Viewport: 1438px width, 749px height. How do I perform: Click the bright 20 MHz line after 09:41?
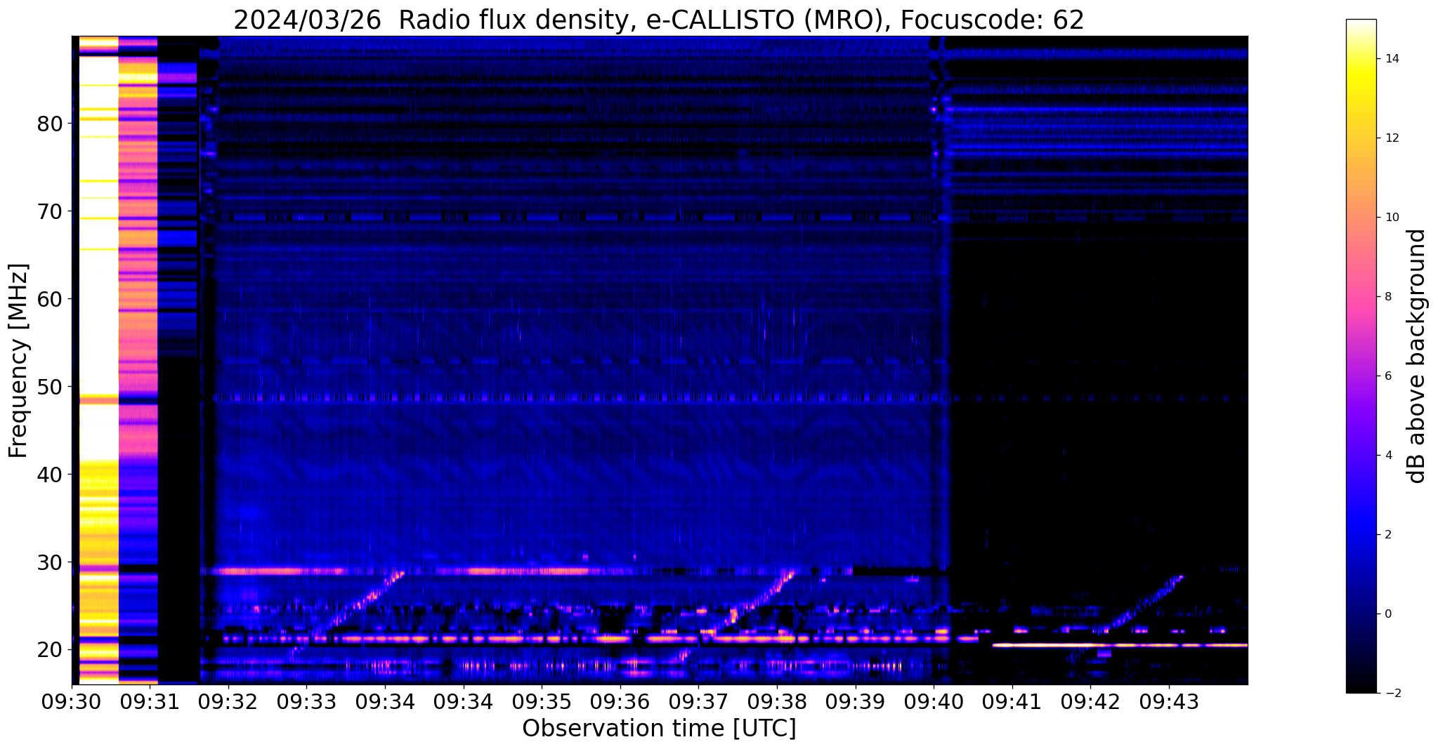1120,645
